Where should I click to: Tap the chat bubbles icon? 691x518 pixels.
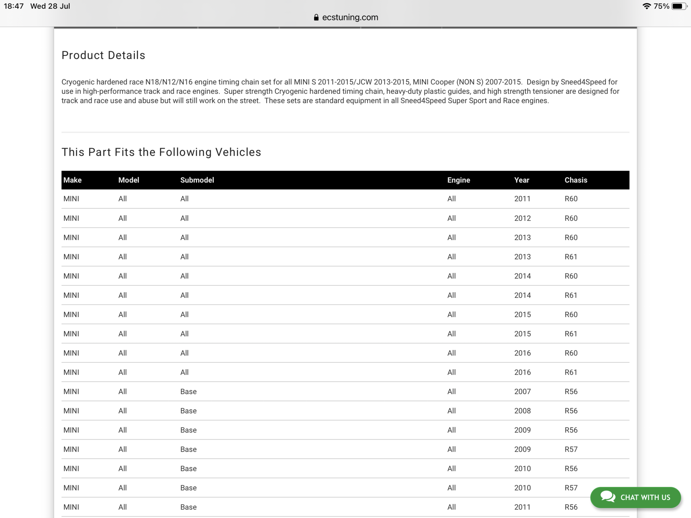[608, 497]
